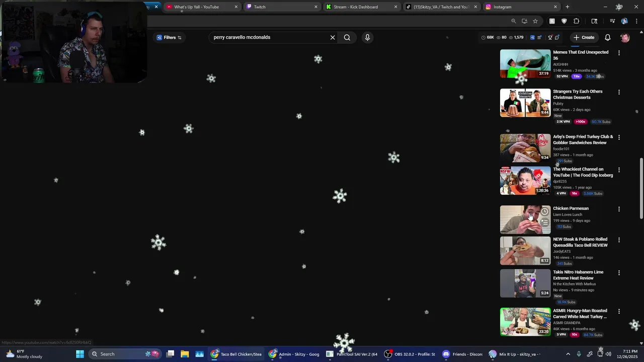Open 'ASMR: Hungry-Man Roasted' video thumbnail
Viewport: 644px width, 362px height.
[x=525, y=322]
